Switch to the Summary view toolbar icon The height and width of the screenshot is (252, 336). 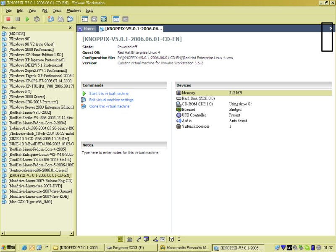click(x=116, y=19)
